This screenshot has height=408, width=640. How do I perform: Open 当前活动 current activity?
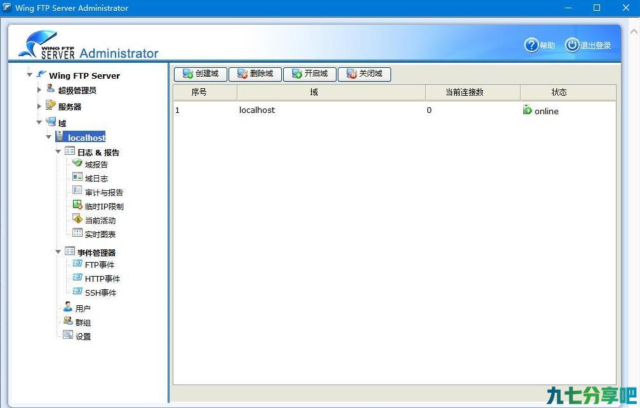click(100, 221)
